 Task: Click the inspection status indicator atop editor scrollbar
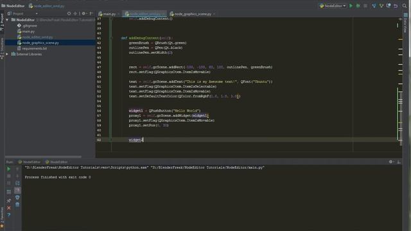pos(400,19)
